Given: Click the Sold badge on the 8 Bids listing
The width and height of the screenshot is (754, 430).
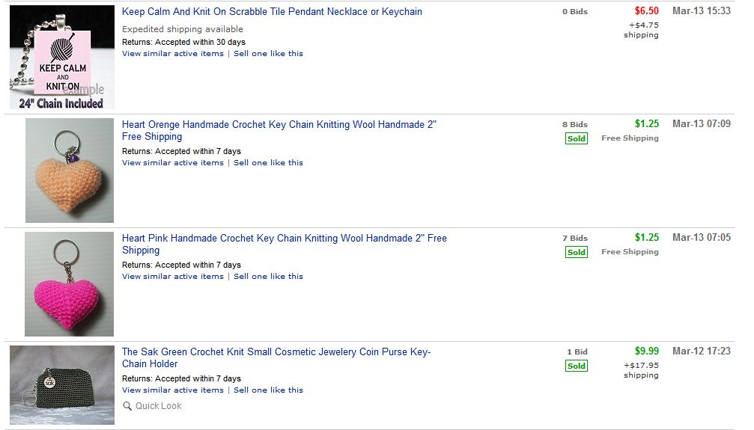Looking at the screenshot, I should tap(577, 138).
